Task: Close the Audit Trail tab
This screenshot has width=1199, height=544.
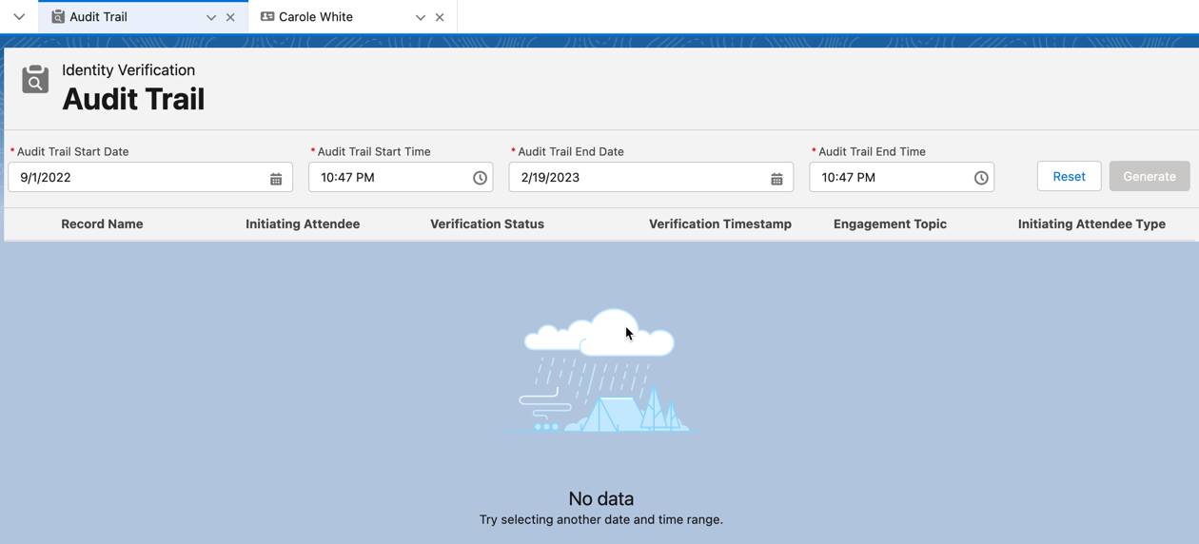Action: [x=230, y=17]
